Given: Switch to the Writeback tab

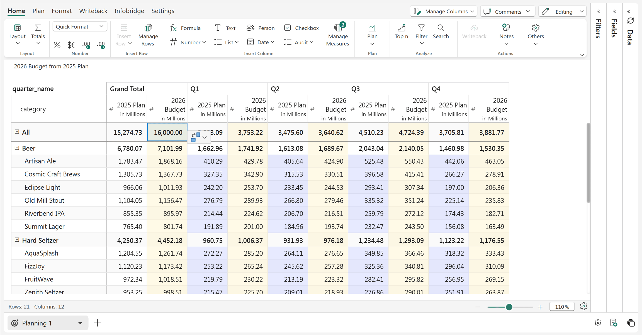Looking at the screenshot, I should click(93, 11).
